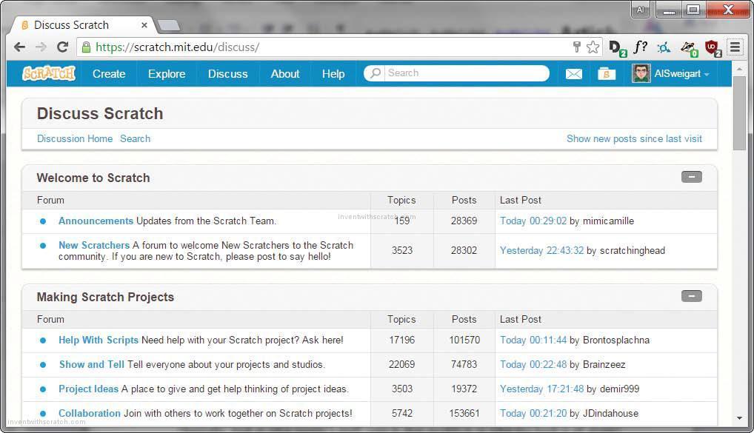Click the status dot beside Help With Scripts

point(43,340)
